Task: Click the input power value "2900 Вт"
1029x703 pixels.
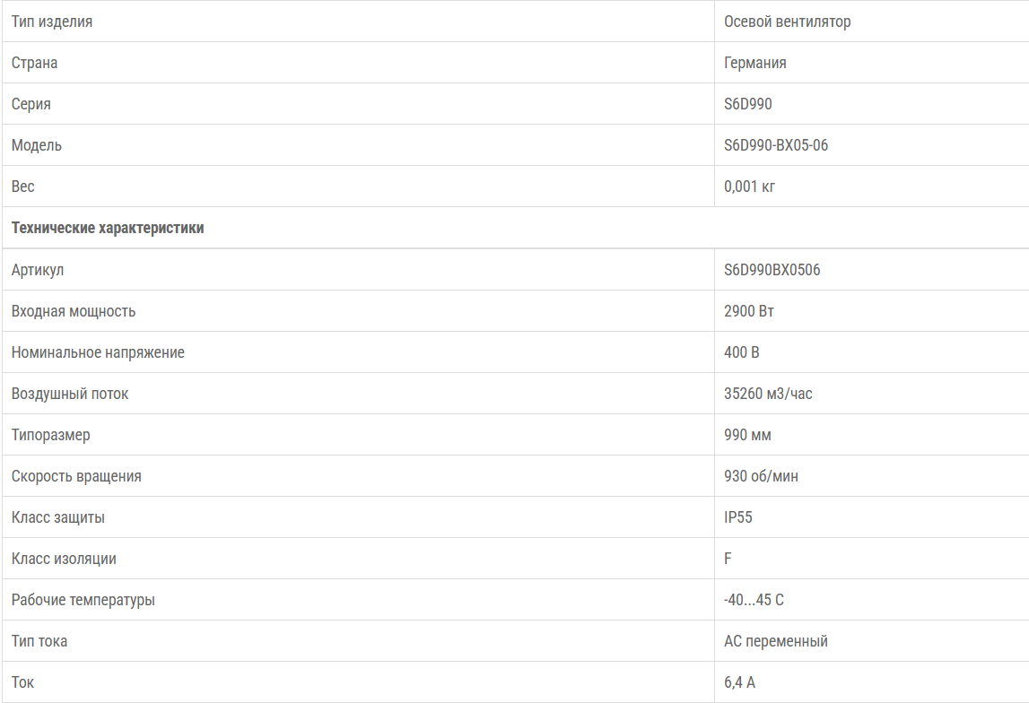Action: [x=749, y=311]
